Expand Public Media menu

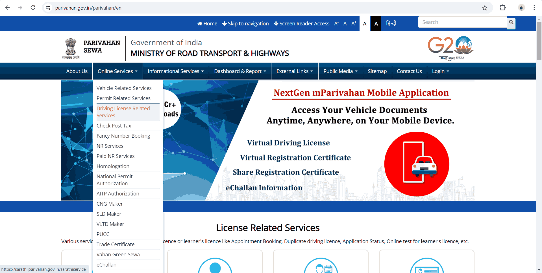(340, 71)
